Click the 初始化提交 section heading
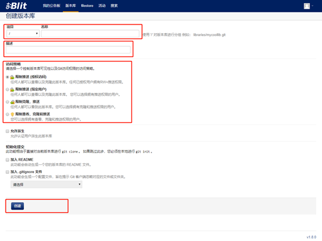The image size is (322, 241). 15,147
